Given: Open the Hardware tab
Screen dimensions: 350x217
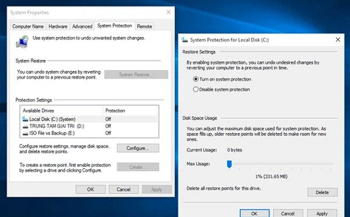Looking at the screenshot, I should tap(58, 26).
